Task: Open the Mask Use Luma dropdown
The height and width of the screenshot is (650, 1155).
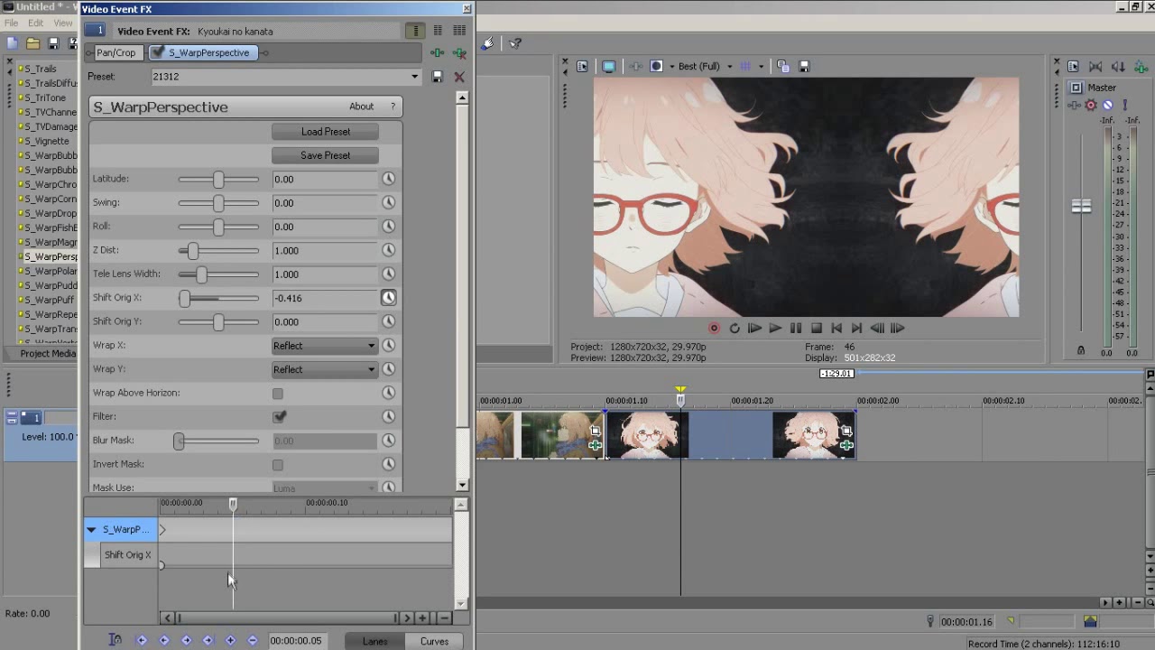Action: pos(325,488)
